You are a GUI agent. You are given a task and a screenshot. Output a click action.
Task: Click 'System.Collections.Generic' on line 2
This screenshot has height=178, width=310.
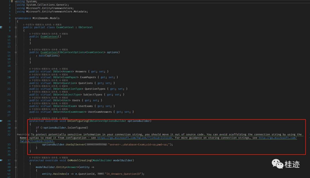coord(47,5)
